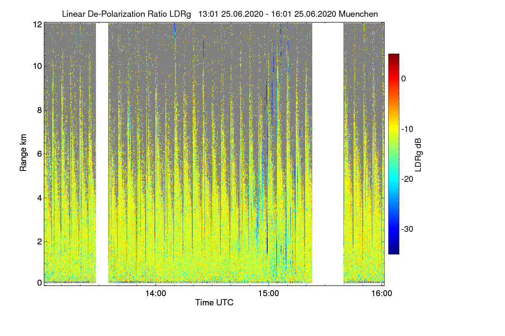Click the '14:00' time axis tick label
Viewport: 505px width, 336px height.
[156, 294]
